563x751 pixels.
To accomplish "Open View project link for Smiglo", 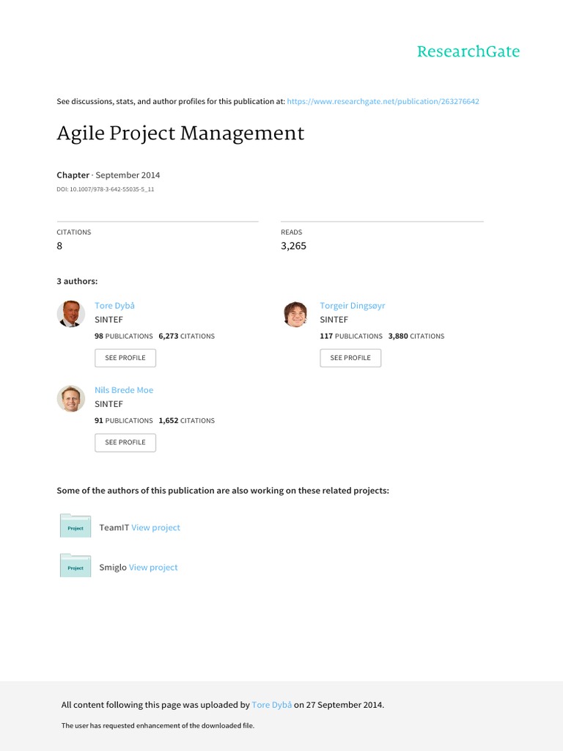I will [153, 567].
